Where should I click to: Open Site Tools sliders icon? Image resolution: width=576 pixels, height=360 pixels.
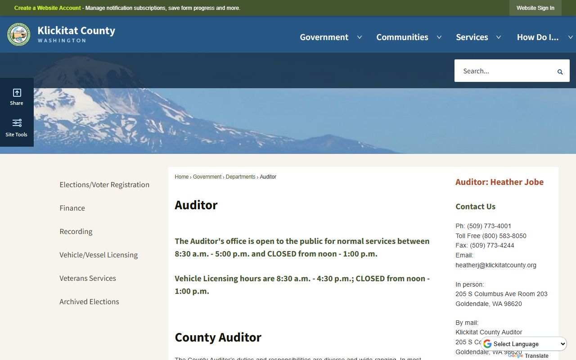pos(17,123)
